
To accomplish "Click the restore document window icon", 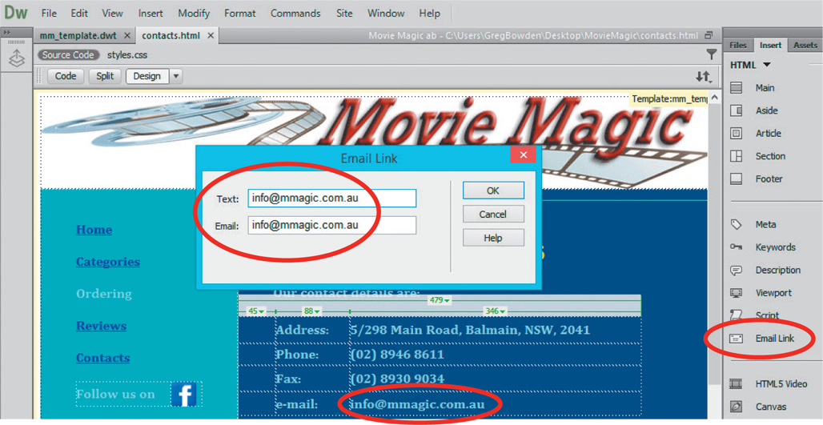I will [709, 35].
